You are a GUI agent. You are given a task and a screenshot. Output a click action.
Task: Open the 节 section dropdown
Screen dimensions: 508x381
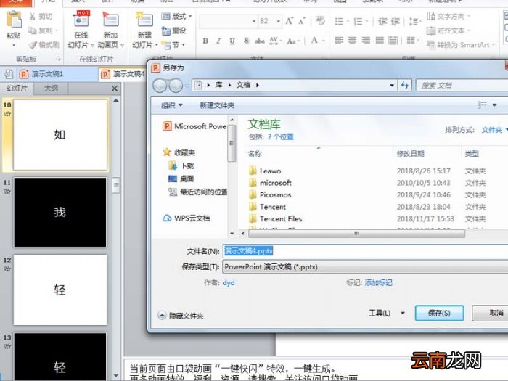point(173,45)
